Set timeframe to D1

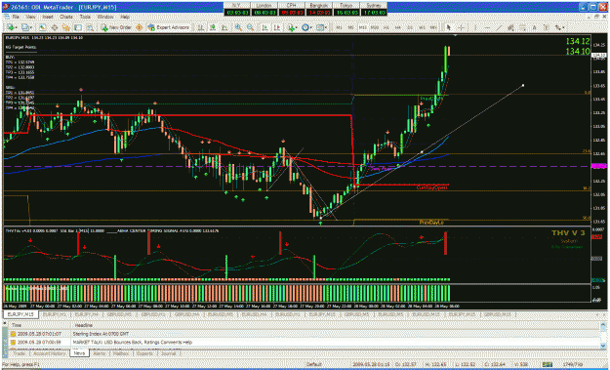[410, 27]
